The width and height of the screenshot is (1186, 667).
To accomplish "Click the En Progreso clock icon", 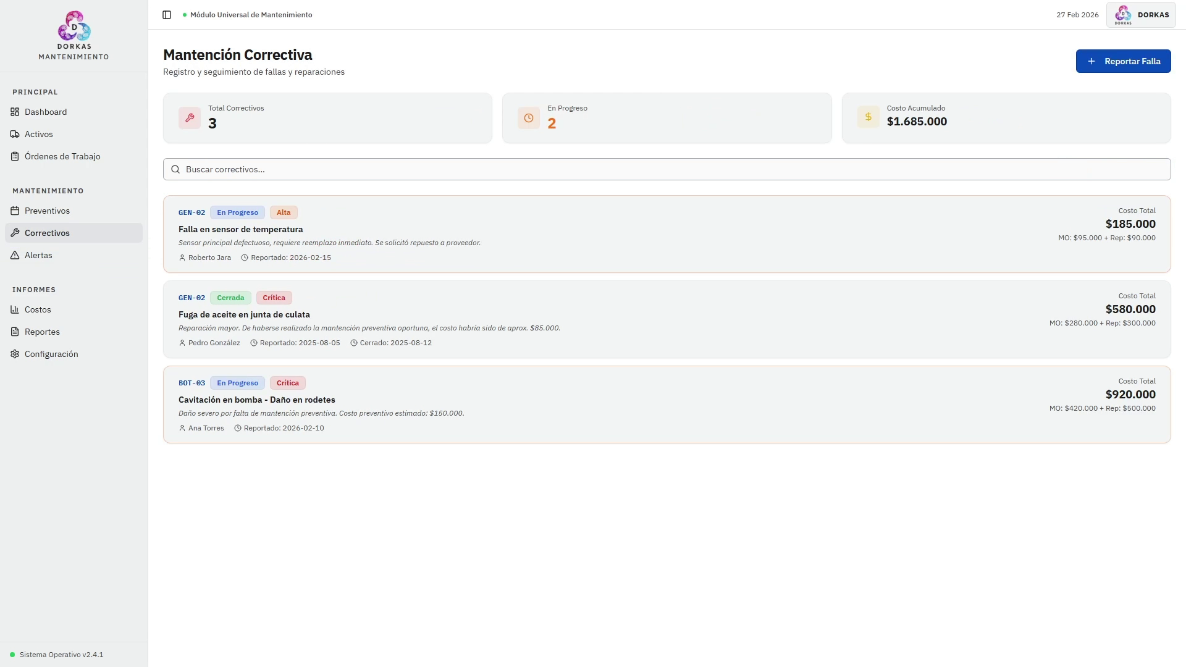I will tap(529, 118).
